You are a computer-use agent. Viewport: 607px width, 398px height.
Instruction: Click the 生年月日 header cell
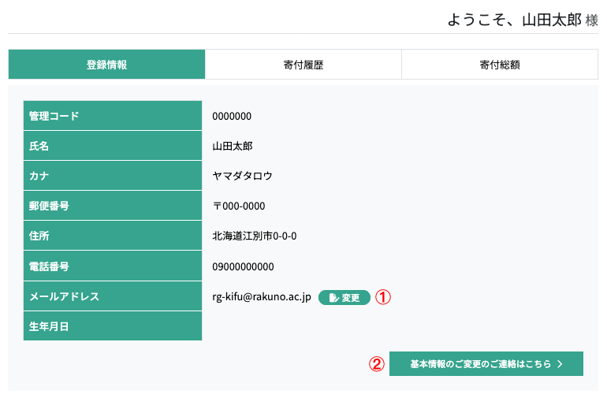[x=113, y=326]
